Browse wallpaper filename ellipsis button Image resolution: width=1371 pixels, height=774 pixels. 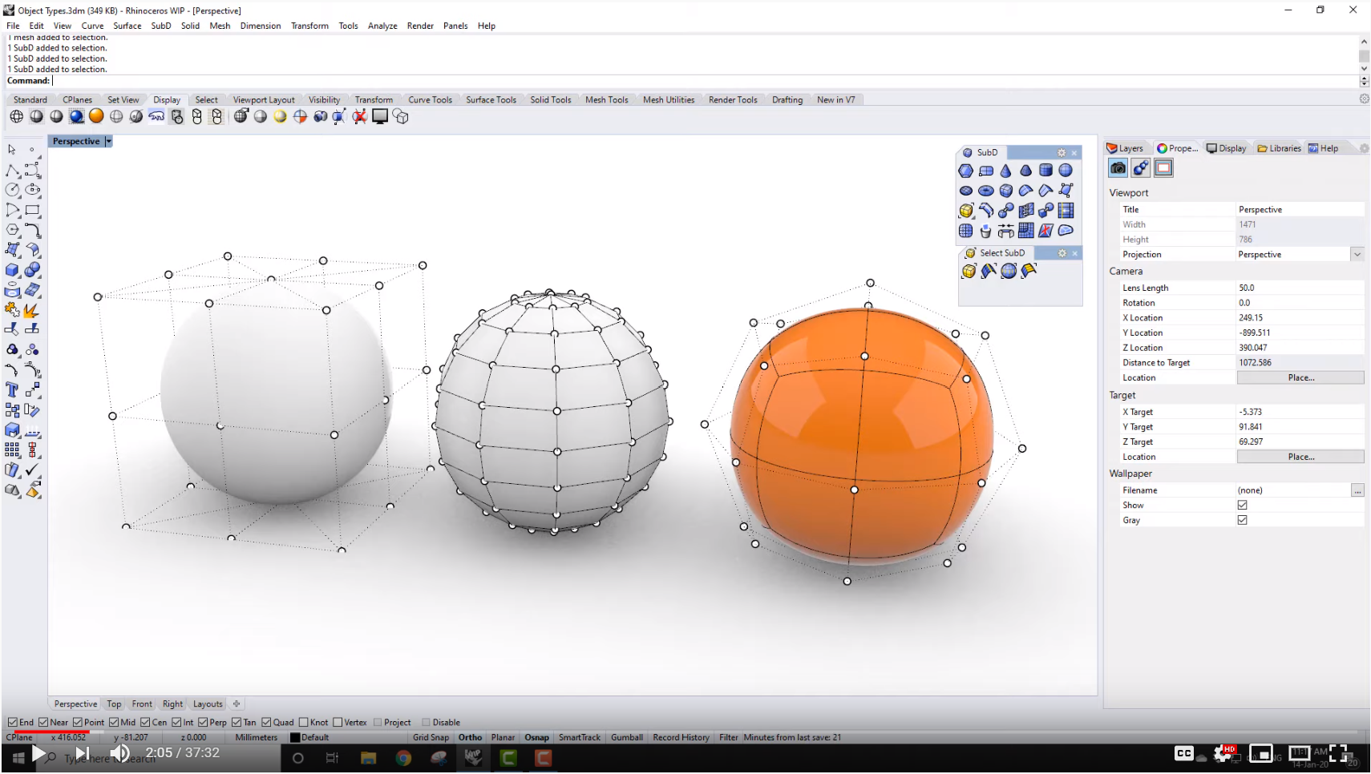[1357, 490]
